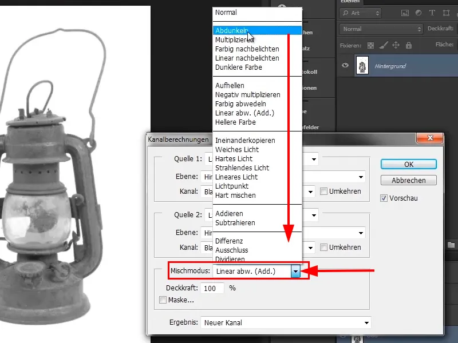Screen dimensions: 458x343
Task: Open Layers panel blend mode Normal dropdown
Action: pos(381,29)
